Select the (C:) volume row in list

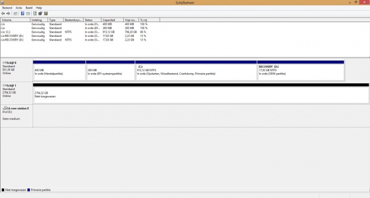[x=80, y=32]
